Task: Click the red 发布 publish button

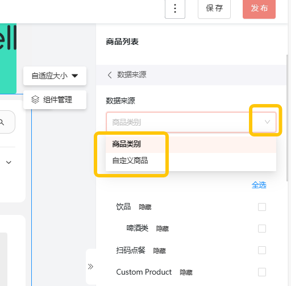Action: pos(259,9)
